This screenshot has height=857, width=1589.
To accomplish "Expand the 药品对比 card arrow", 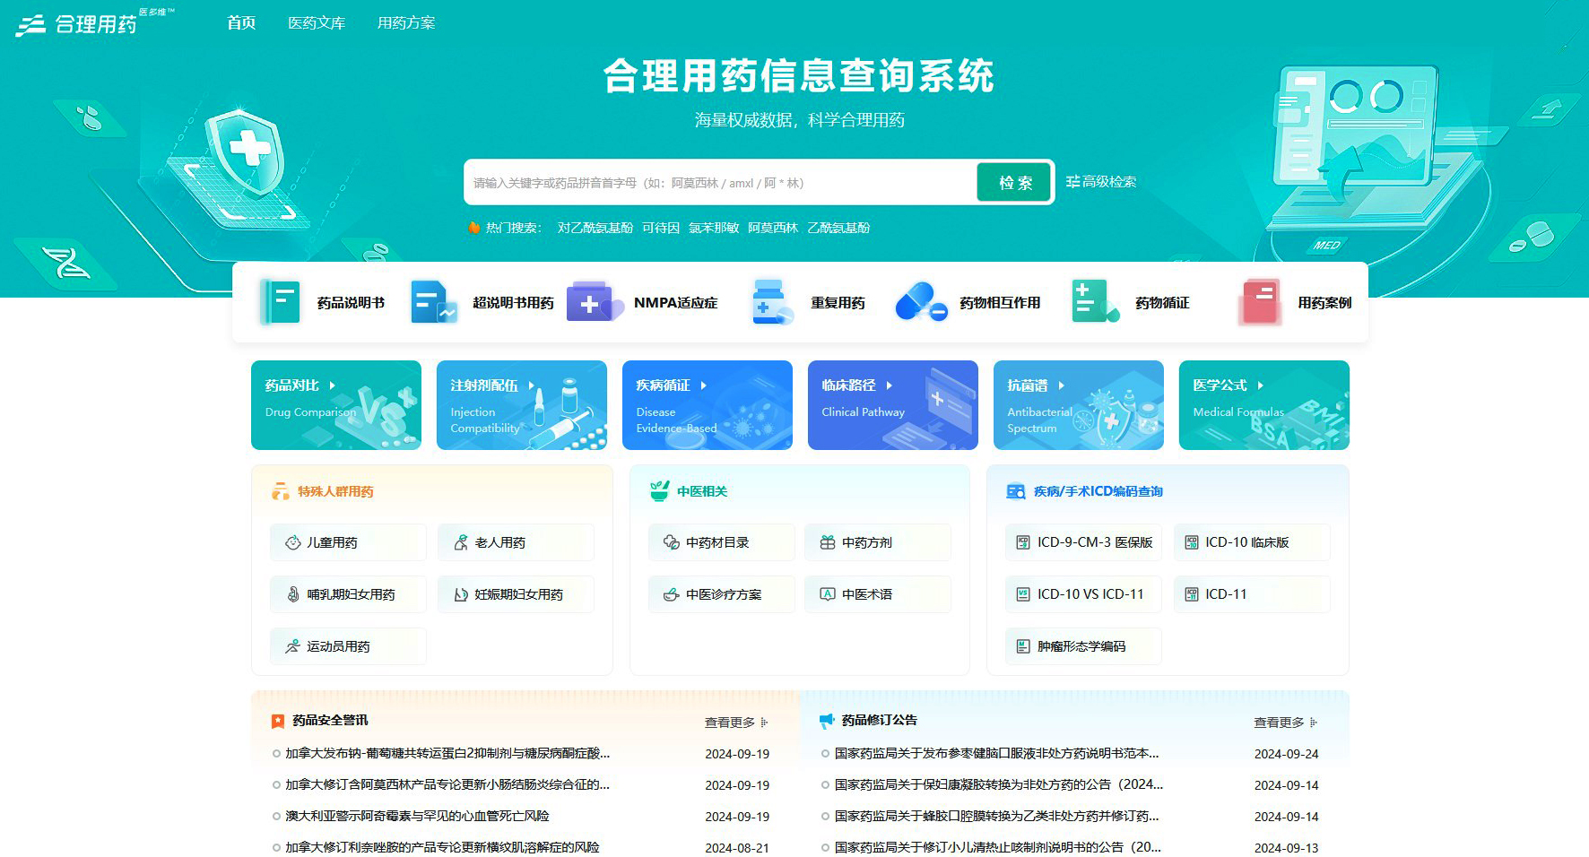I will pos(332,385).
